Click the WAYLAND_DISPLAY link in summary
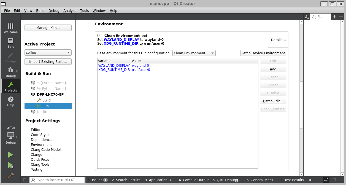 click(121, 40)
